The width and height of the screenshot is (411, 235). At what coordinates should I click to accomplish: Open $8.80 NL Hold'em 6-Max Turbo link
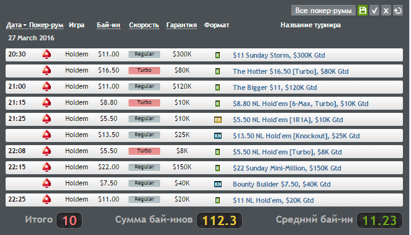click(x=300, y=104)
